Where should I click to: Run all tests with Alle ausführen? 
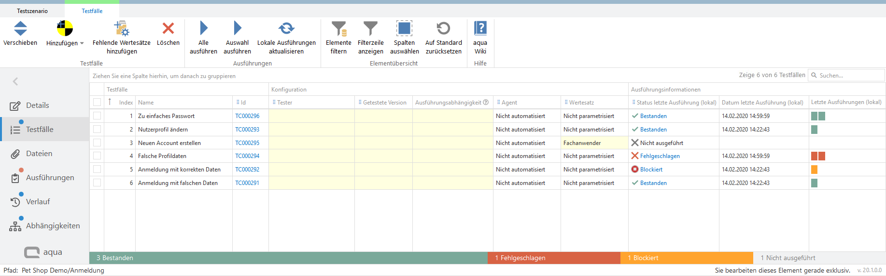coord(203,29)
